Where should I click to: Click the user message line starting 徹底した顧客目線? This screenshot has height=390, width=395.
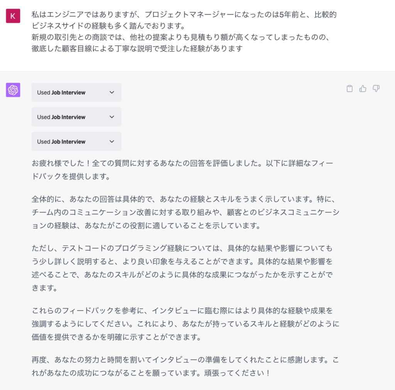click(137, 48)
